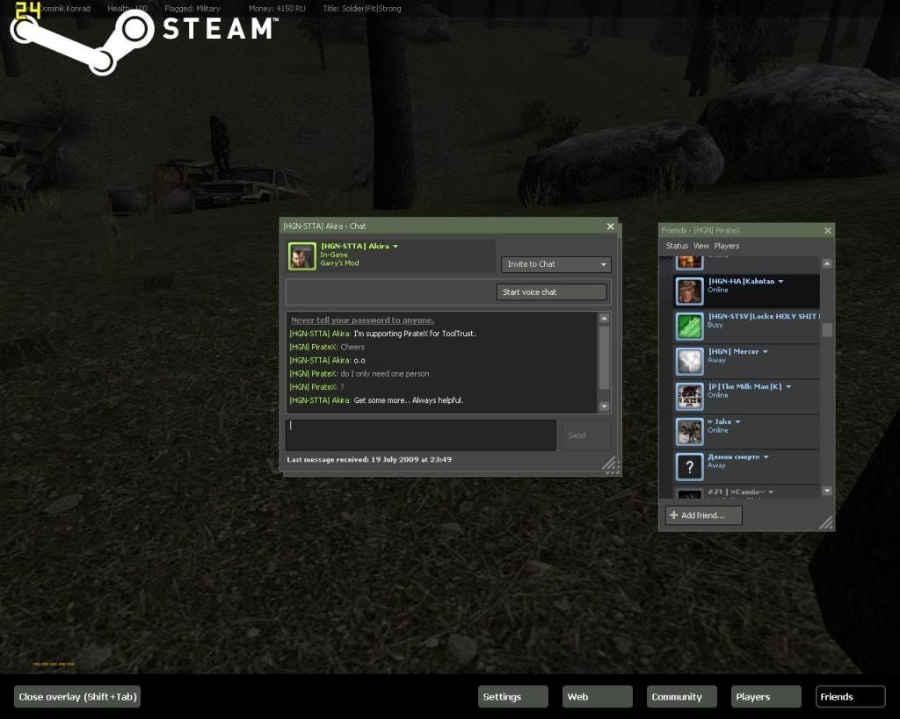Click the 'Garry's Mod' game label in chat
The width and height of the screenshot is (900, 719).
339,263
